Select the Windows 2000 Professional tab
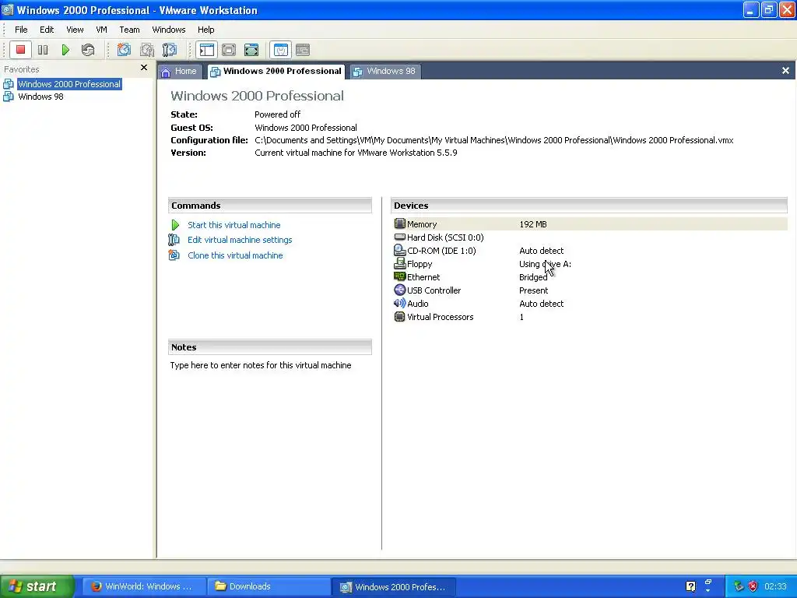This screenshot has height=598, width=797. 276,72
